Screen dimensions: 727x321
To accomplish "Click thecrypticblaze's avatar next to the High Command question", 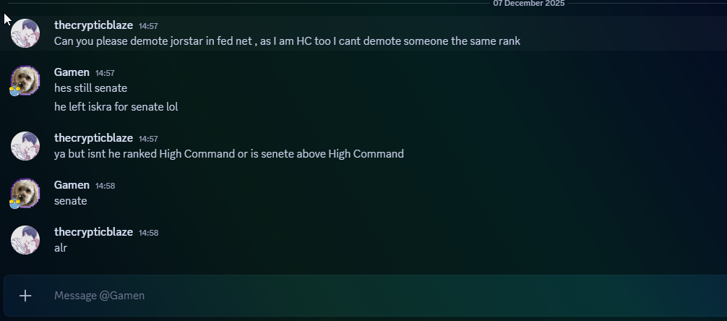I will 25,146.
